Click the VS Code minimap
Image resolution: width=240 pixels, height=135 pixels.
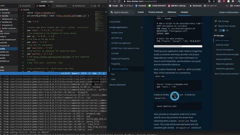tap(100, 21)
